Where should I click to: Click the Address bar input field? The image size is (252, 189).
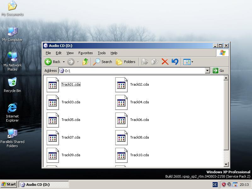(x=132, y=71)
